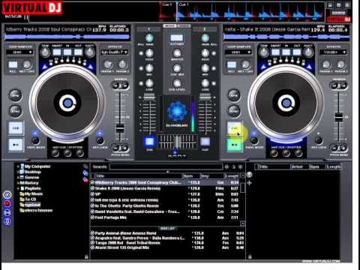
Task: Click the right deck Cue button
Action: [235, 128]
